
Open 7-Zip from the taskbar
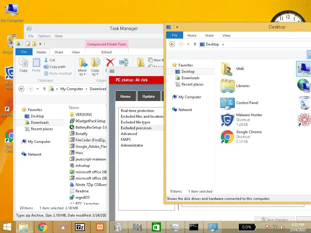(80, 227)
